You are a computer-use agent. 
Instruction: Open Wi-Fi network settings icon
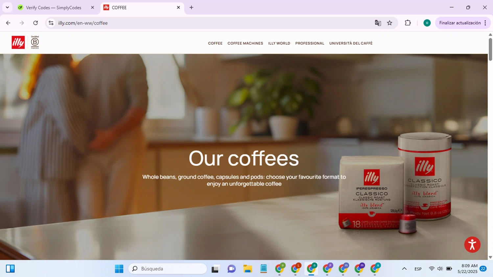coord(432,269)
